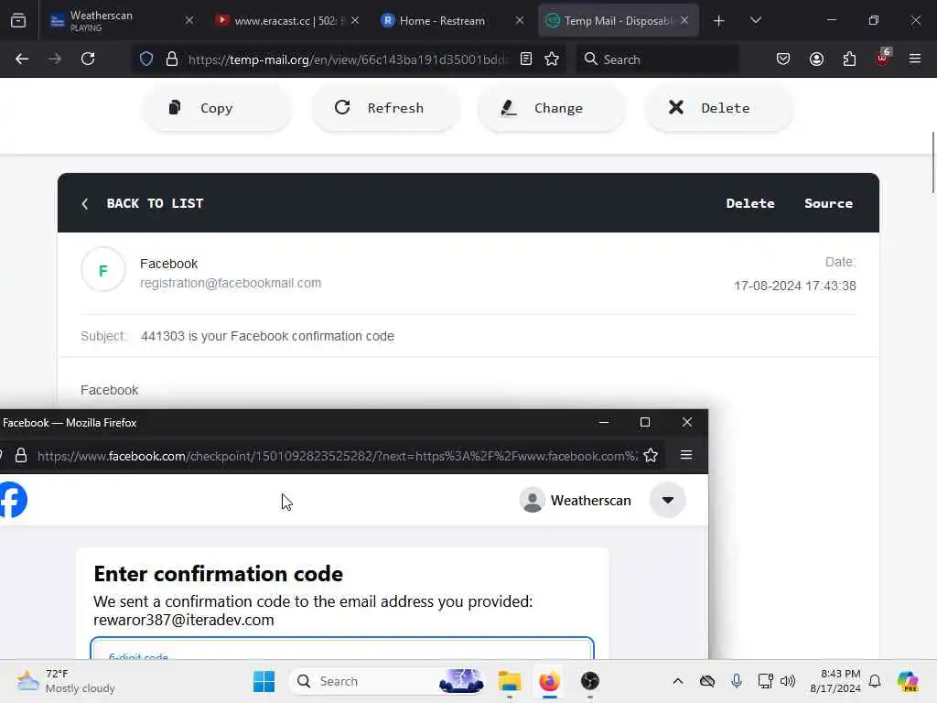Expand the account dropdown arrow on Facebook
Screen dimensions: 937x703
(x=667, y=501)
